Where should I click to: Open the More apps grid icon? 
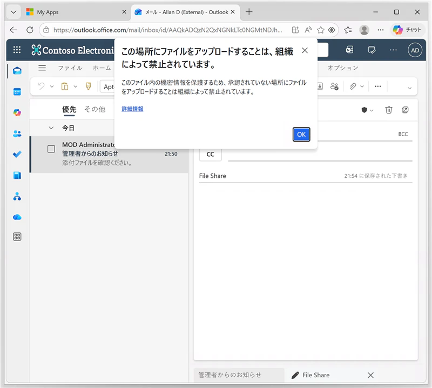(x=17, y=237)
